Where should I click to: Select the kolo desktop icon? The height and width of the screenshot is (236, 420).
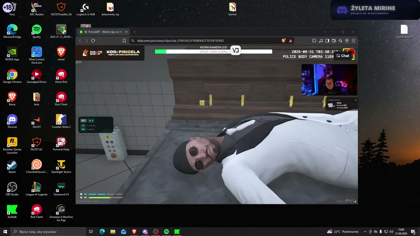tap(37, 99)
